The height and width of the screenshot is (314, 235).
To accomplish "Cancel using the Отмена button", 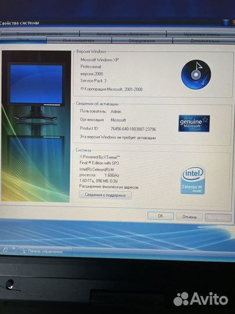I will [189, 217].
